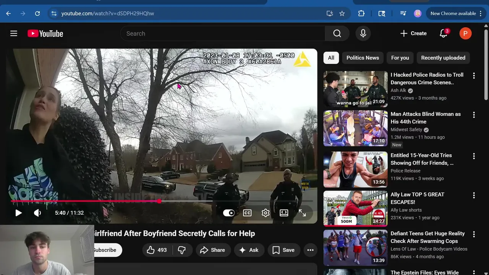Open the YouTube hamburger guide menu
This screenshot has height=275, width=489.
(14, 34)
